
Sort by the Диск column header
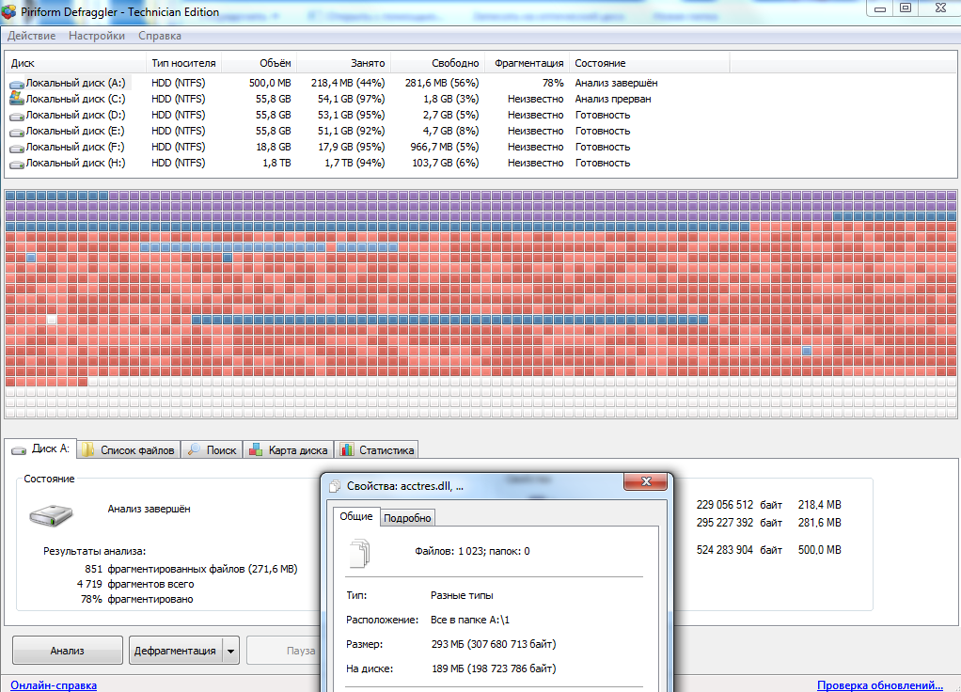(x=76, y=63)
